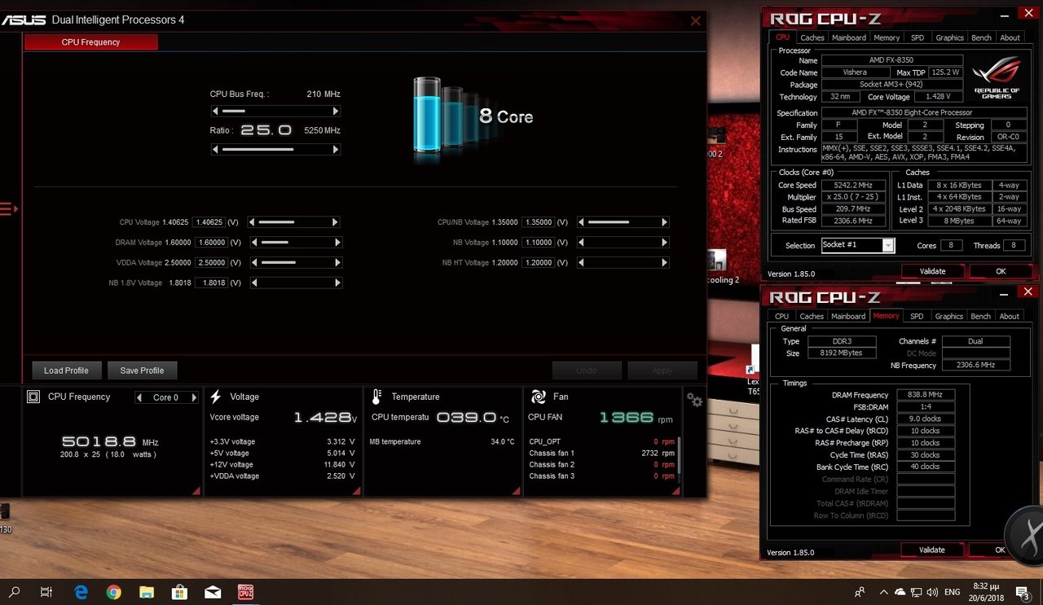Image resolution: width=1043 pixels, height=605 pixels.
Task: Decrease CPU Bus Freq with left arrow
Action: click(x=215, y=111)
